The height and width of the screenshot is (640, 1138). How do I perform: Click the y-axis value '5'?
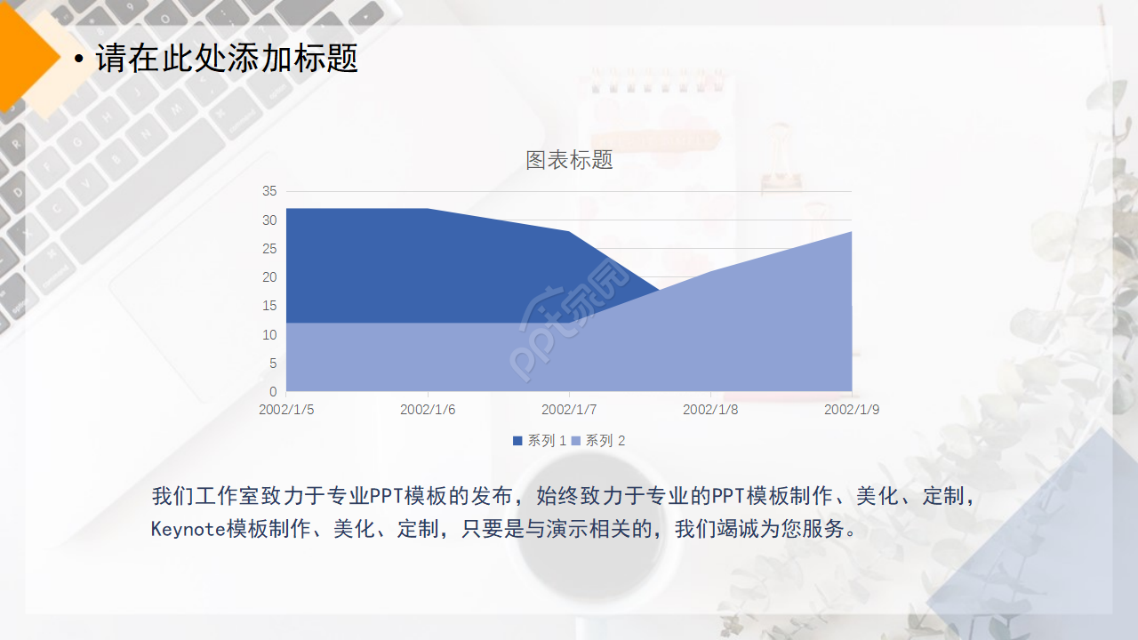[273, 364]
